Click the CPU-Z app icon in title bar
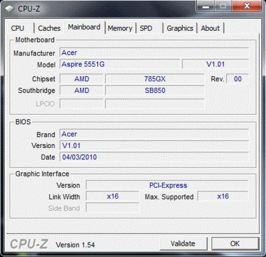 coord(9,9)
